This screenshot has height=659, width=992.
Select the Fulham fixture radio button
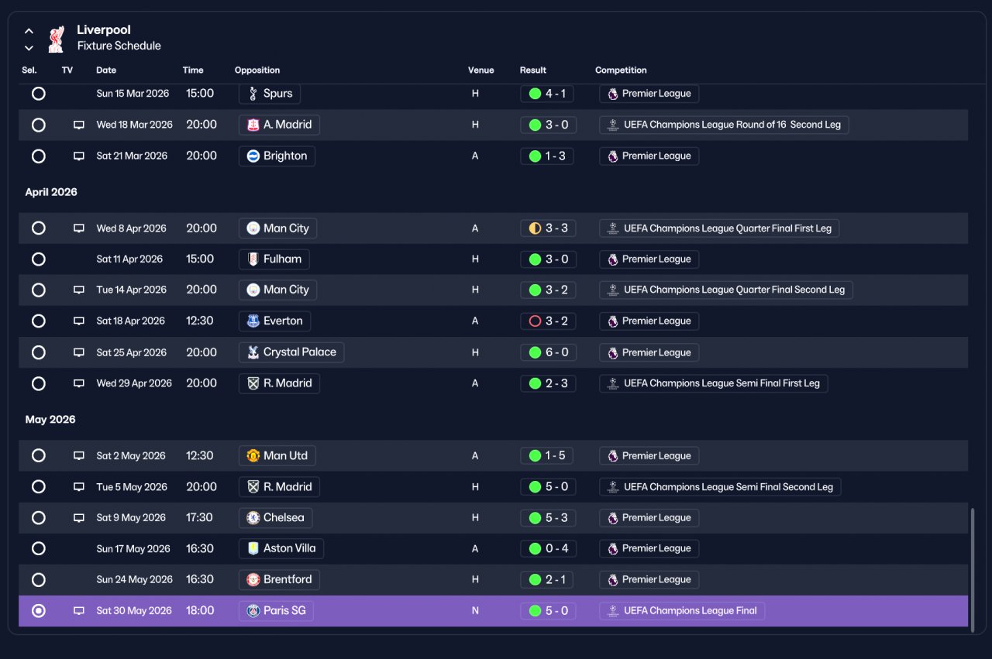click(39, 259)
